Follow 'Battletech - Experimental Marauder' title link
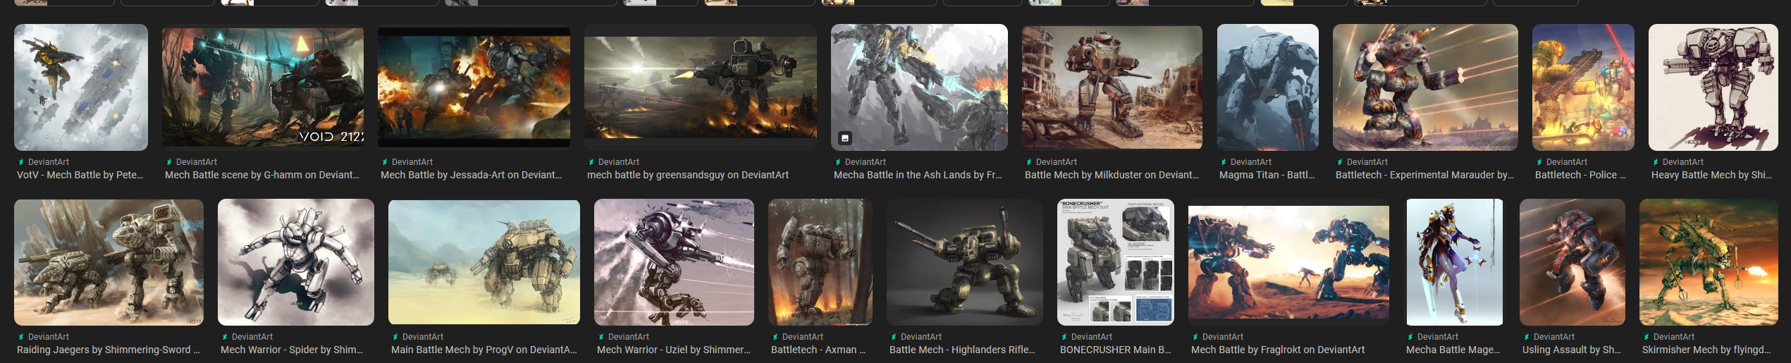The image size is (1791, 363). pyautogui.click(x=1424, y=175)
